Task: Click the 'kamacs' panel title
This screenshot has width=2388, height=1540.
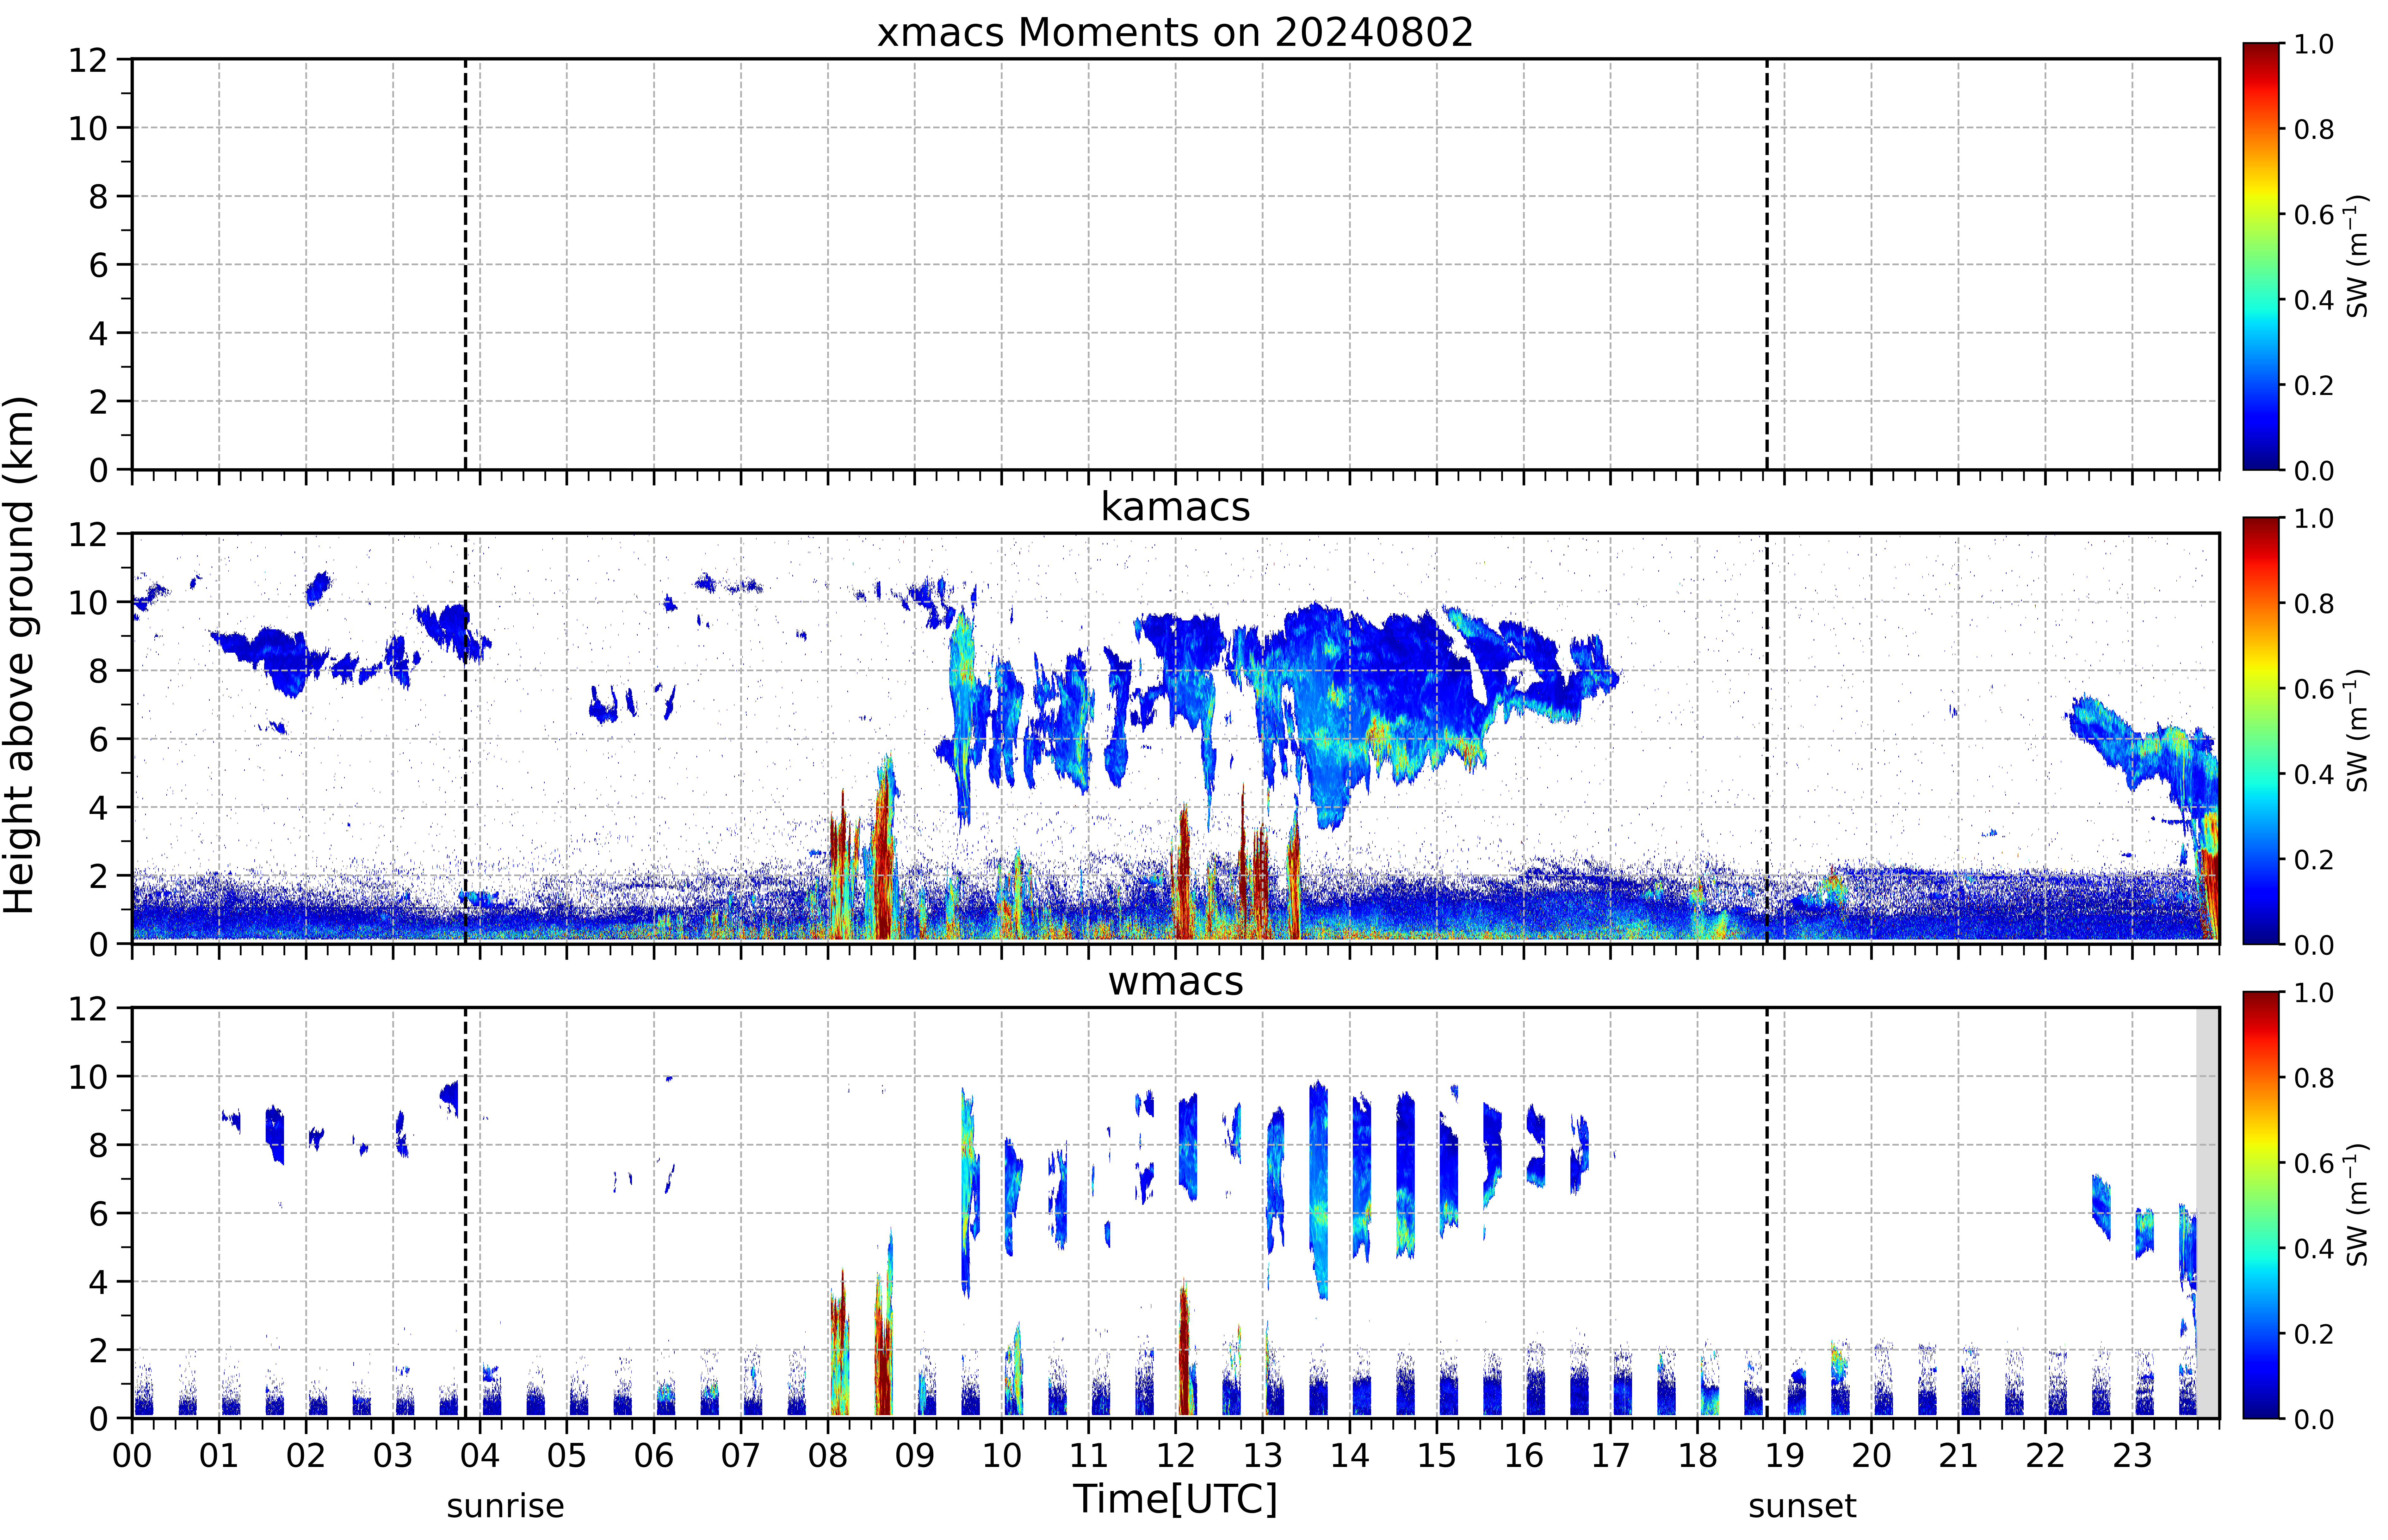Action: (x=1175, y=507)
